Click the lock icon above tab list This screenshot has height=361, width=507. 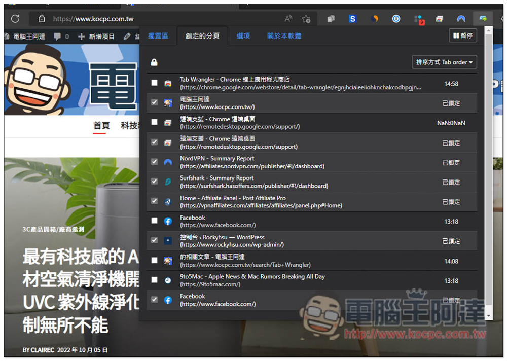point(154,62)
